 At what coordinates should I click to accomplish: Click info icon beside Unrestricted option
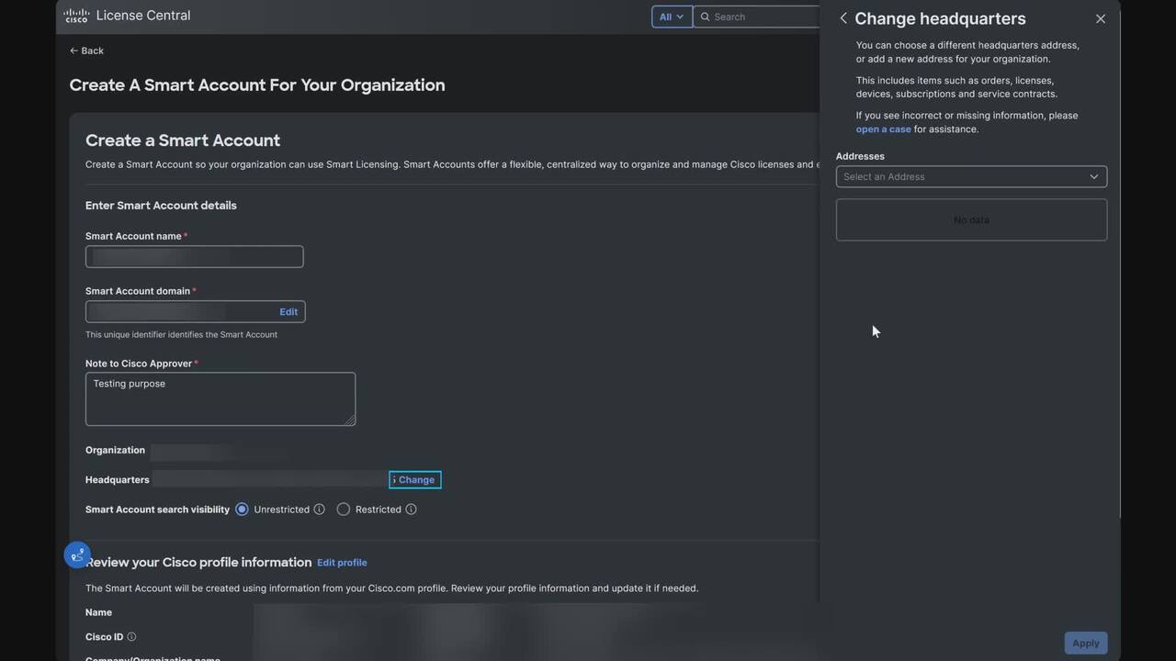(320, 510)
